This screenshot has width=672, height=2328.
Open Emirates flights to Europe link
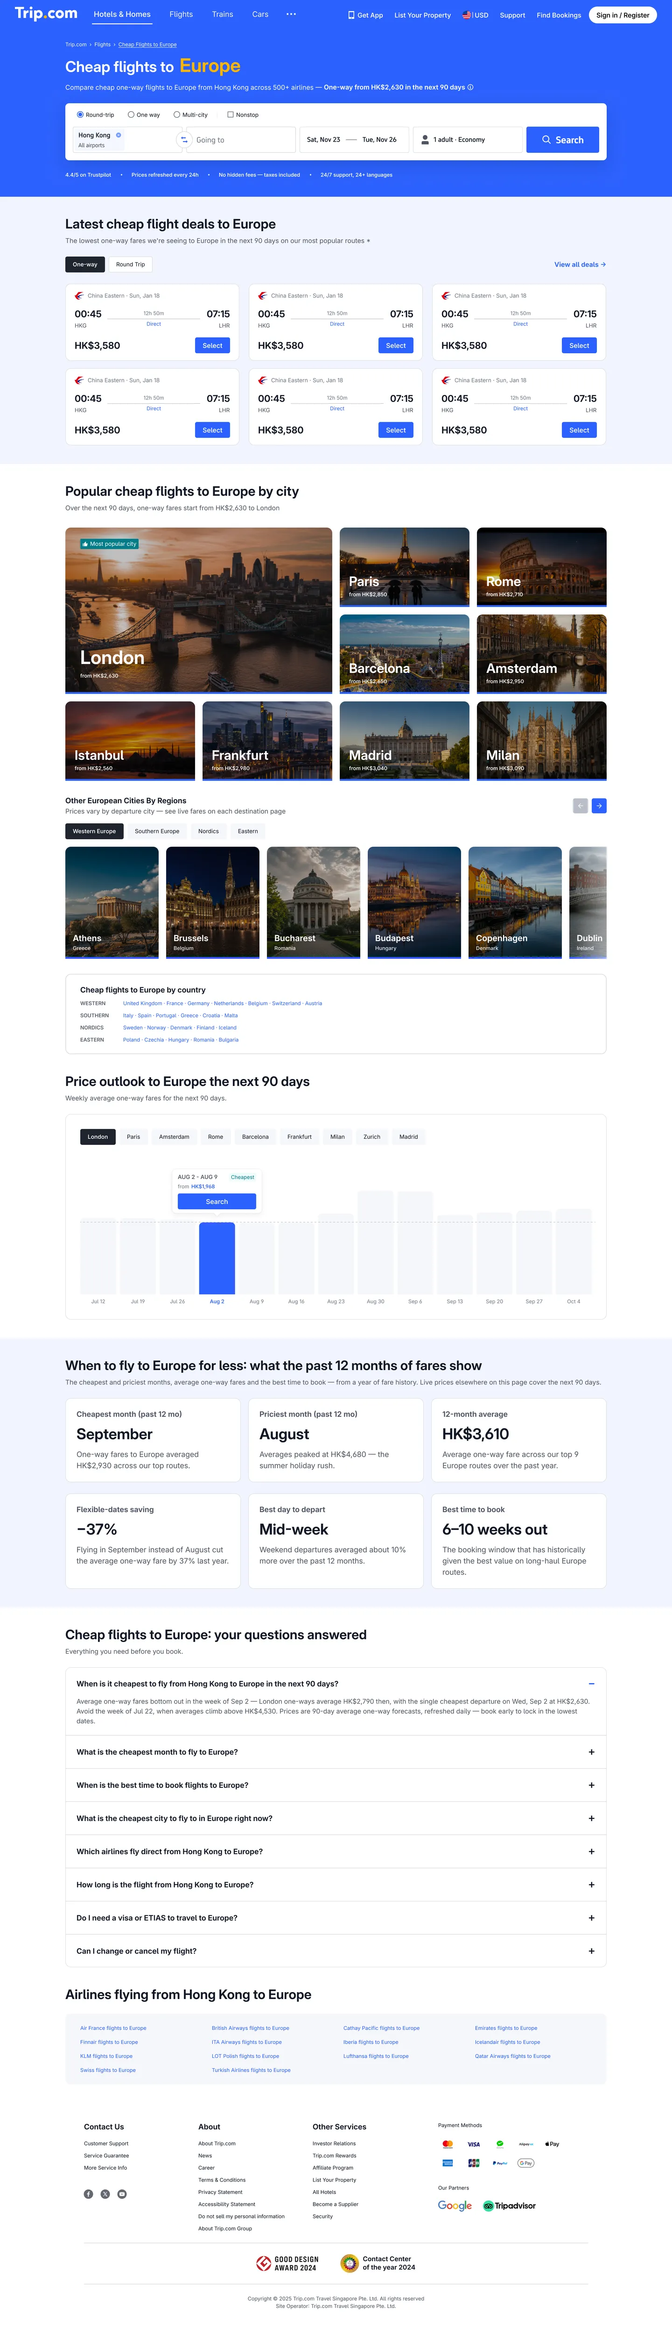pos(506,2028)
